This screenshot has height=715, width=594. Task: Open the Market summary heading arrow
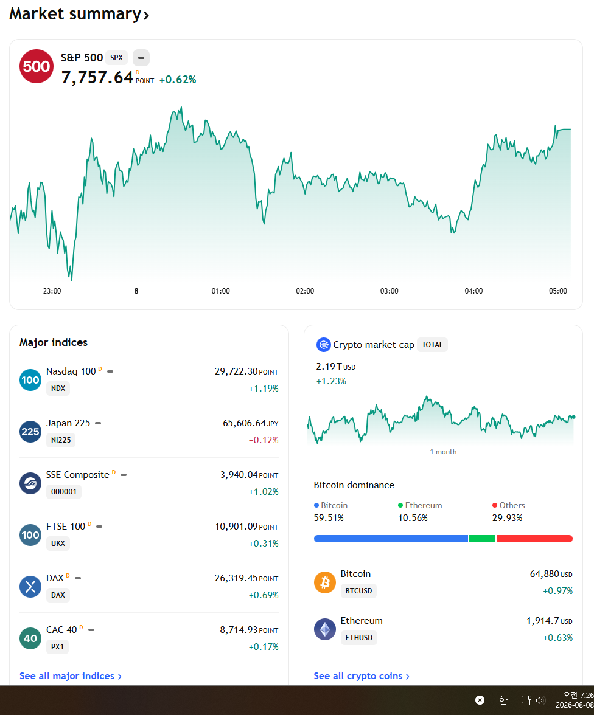[146, 16]
